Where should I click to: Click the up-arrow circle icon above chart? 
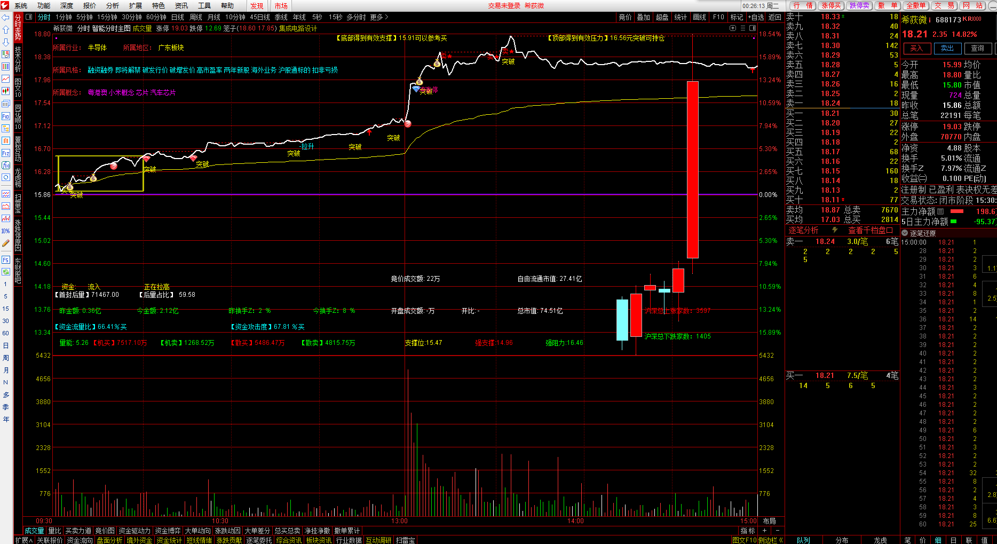coord(733,28)
